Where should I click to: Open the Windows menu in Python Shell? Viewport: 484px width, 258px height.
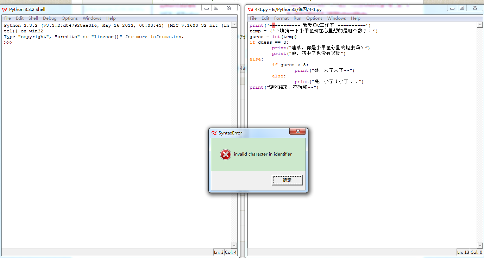[92, 18]
